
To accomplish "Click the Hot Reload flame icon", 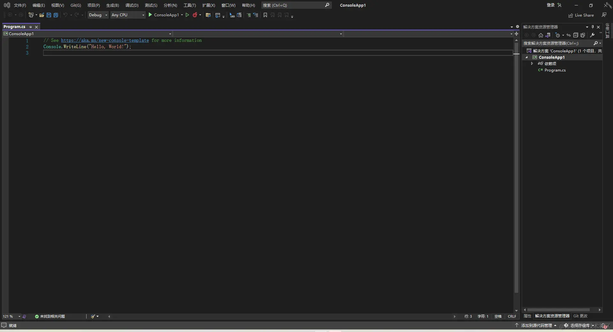I will click(195, 15).
